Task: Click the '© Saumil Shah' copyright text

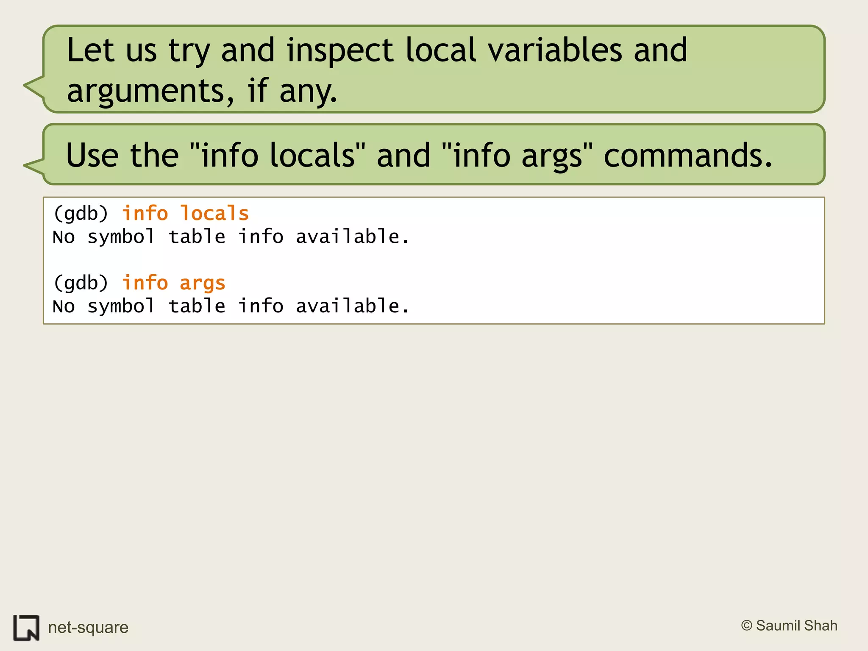Action: coord(789,626)
